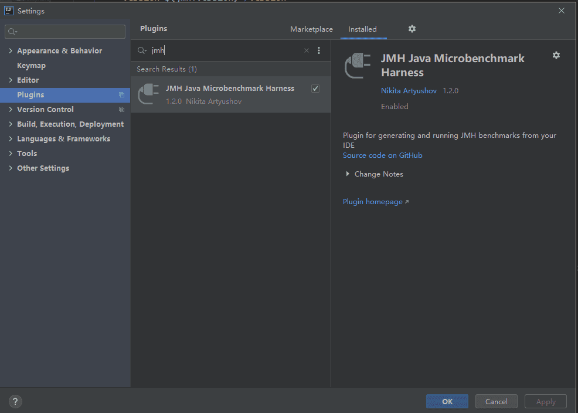Switch to the Marketplace tab
The width and height of the screenshot is (578, 413).
pos(311,29)
